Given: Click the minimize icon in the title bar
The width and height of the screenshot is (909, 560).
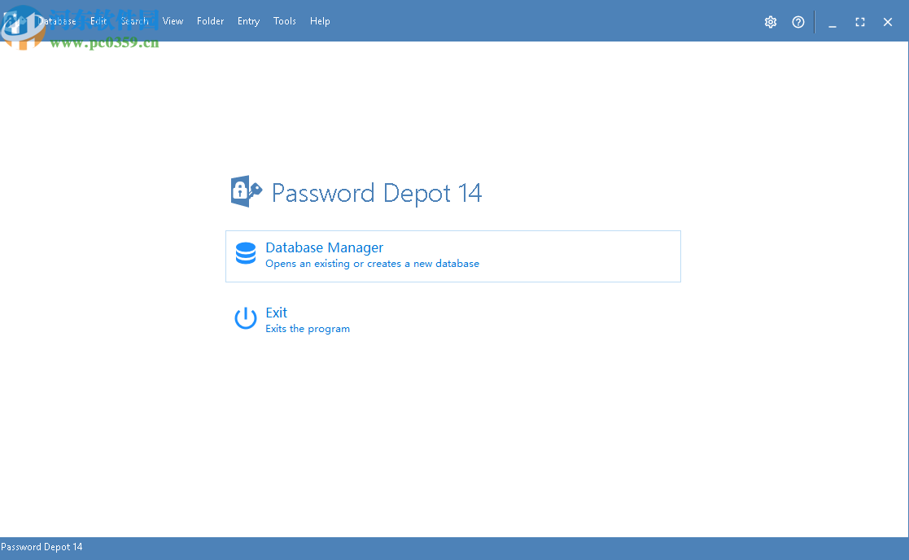Looking at the screenshot, I should 832,23.
